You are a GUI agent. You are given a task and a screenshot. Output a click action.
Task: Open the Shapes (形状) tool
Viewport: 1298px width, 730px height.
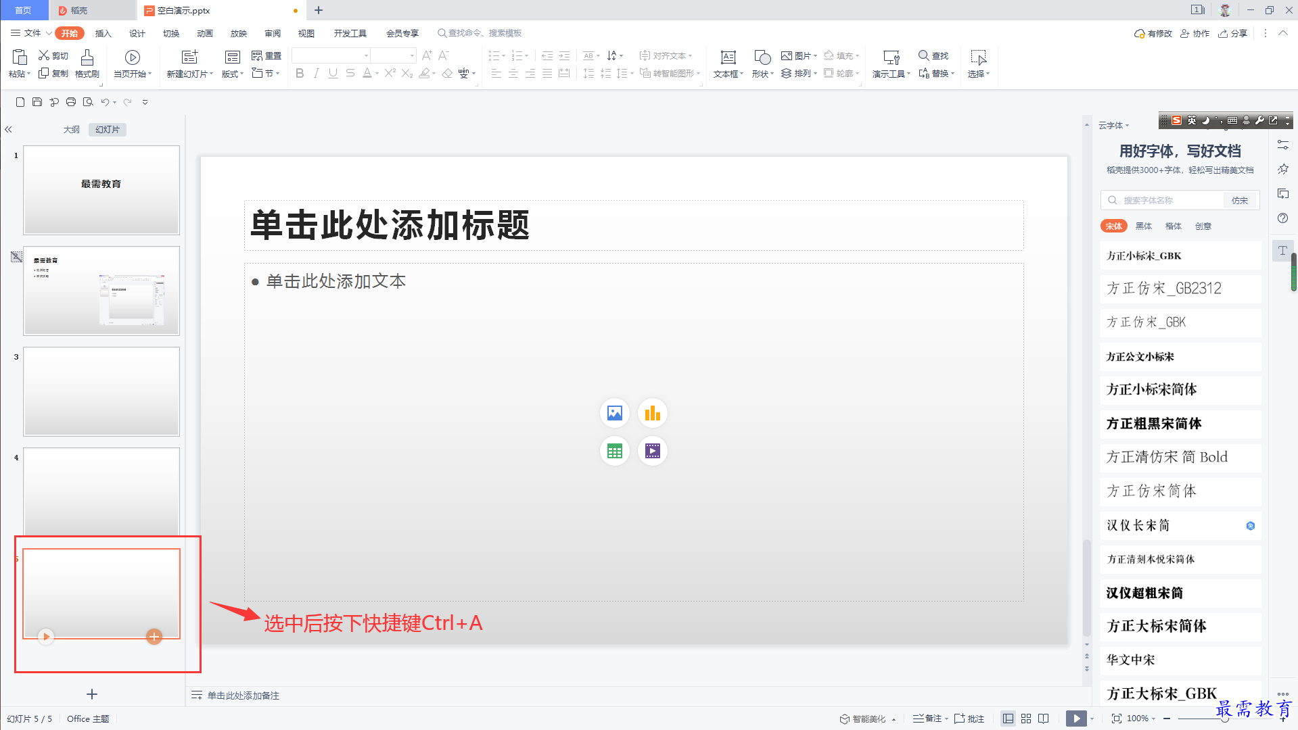click(x=762, y=64)
